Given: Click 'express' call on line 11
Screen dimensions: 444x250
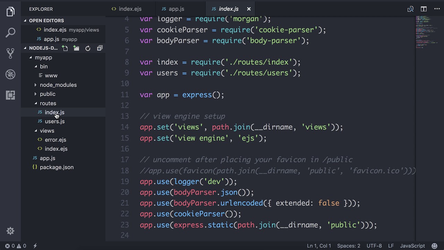Looking at the screenshot, I should (197, 95).
